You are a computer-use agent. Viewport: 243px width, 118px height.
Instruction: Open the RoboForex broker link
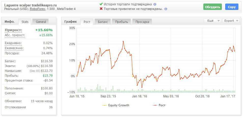(37, 9)
